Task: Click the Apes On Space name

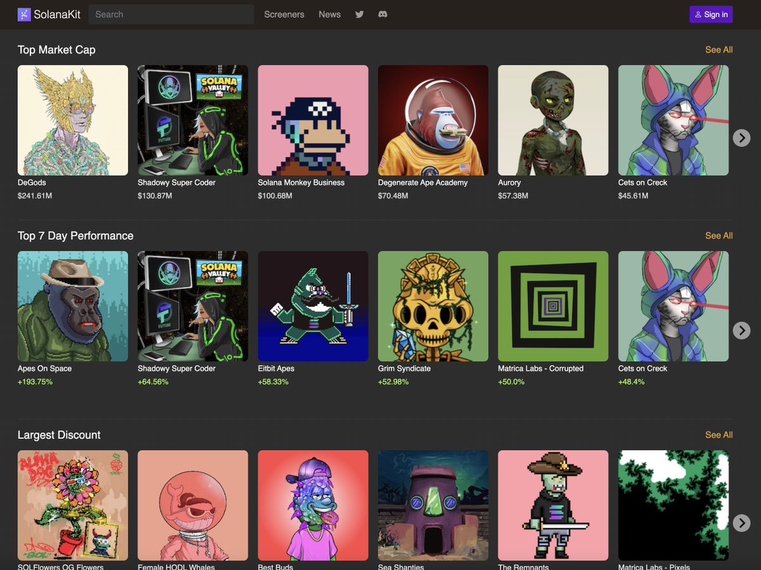Action: pyautogui.click(x=44, y=368)
